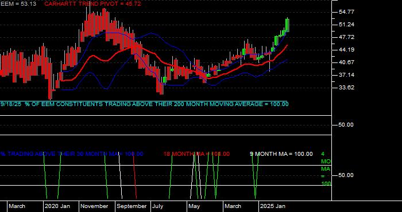Select the May date marker
Viewport: 402px width, 212px height.
tap(195, 206)
